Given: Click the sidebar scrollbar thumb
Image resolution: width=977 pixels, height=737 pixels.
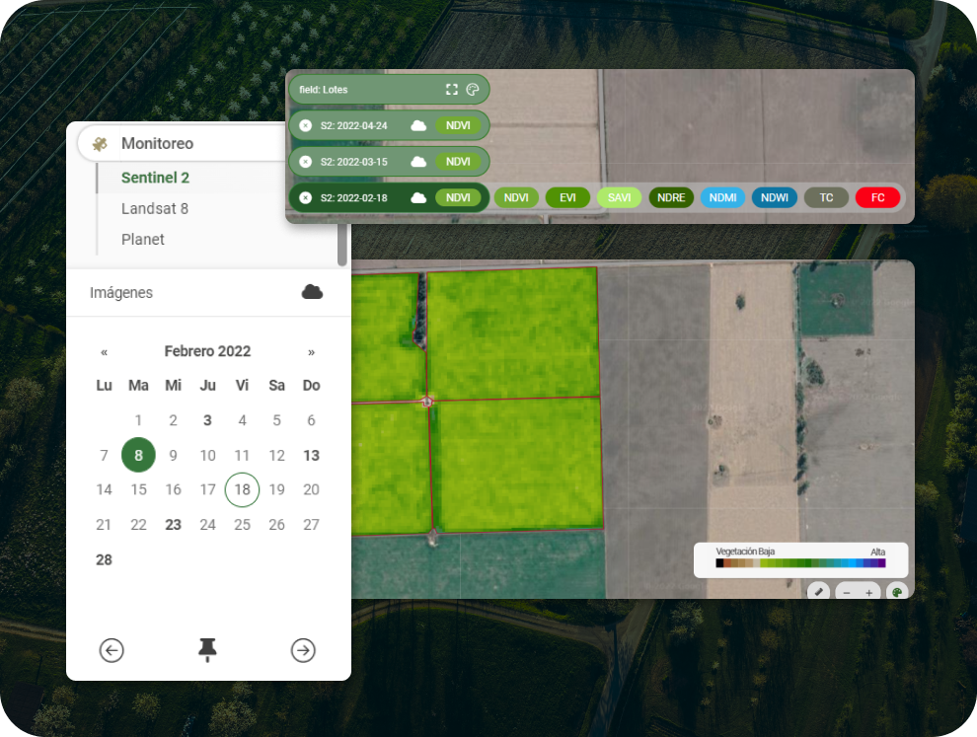Looking at the screenshot, I should [x=342, y=245].
